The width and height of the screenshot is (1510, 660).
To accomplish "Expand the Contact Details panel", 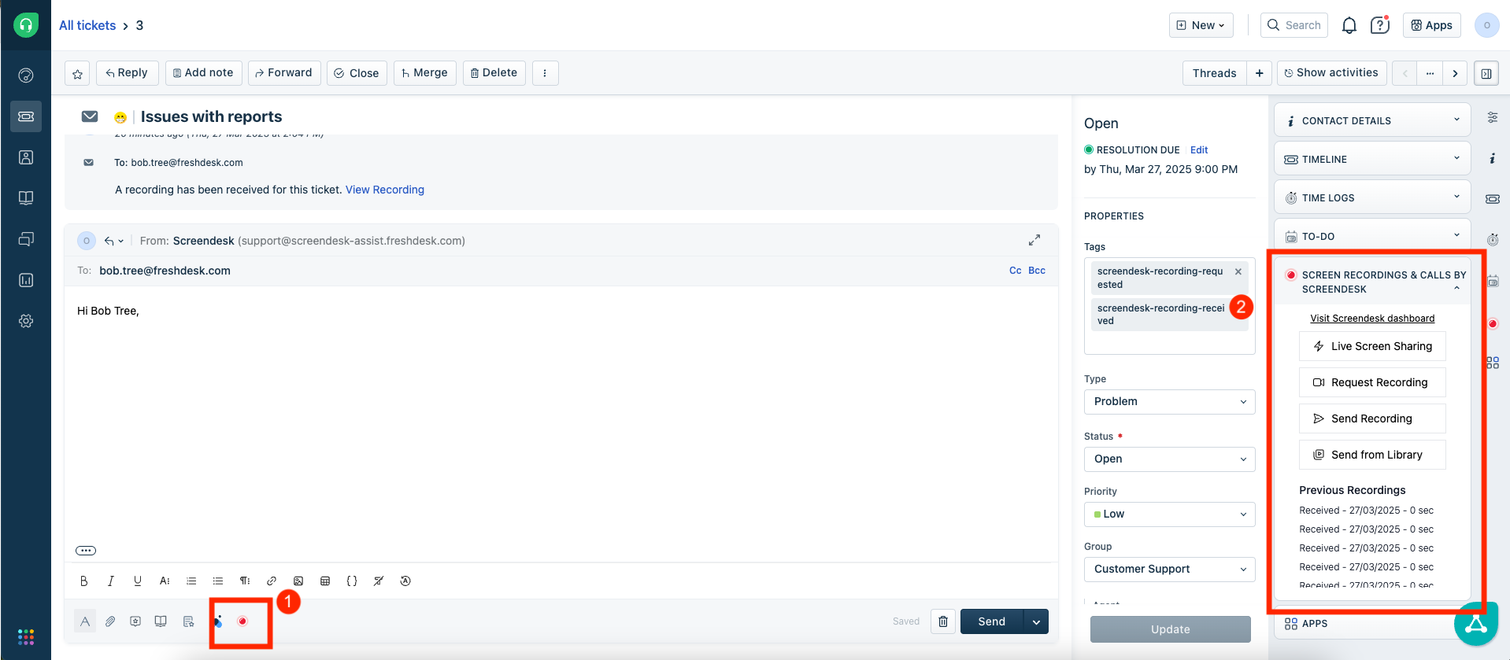I will tap(1371, 120).
